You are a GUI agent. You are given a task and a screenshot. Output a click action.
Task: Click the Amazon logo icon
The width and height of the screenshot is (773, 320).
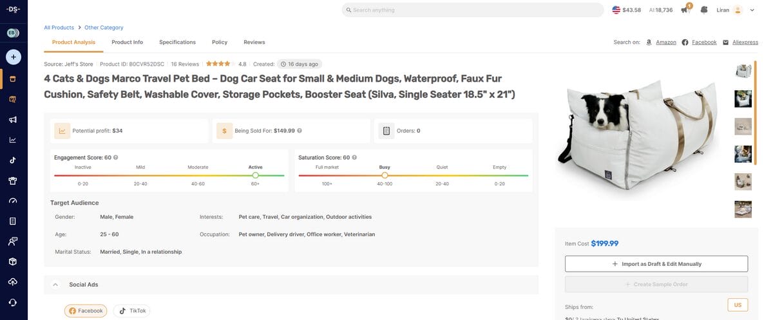click(649, 42)
